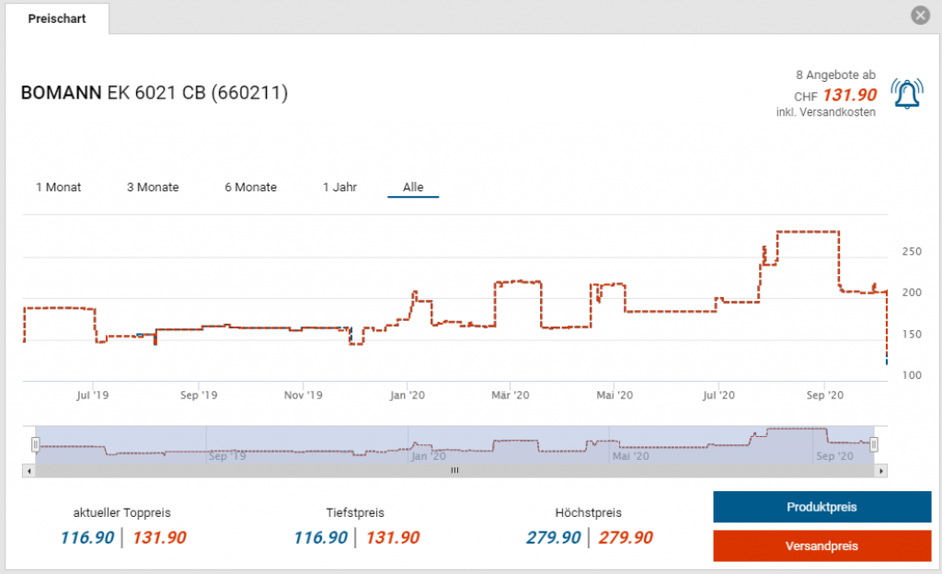Screen dimensions: 942x574
Task: Click the CHF 131.90 offer price
Action: tap(848, 95)
